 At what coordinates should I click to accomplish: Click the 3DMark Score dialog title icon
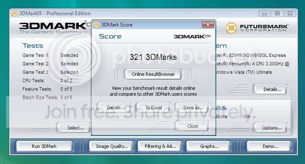pos(96,24)
